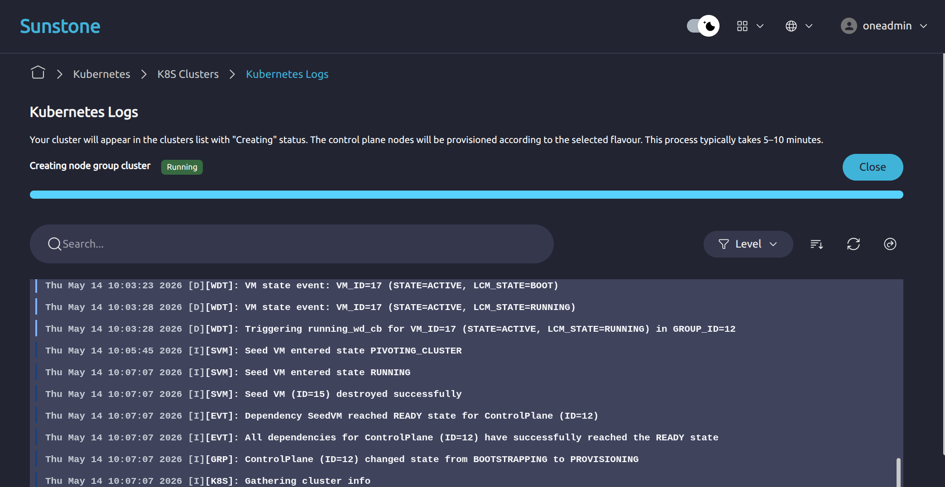Screen dimensions: 945x487
Task: Click the Sunstone logo
Action: point(60,26)
